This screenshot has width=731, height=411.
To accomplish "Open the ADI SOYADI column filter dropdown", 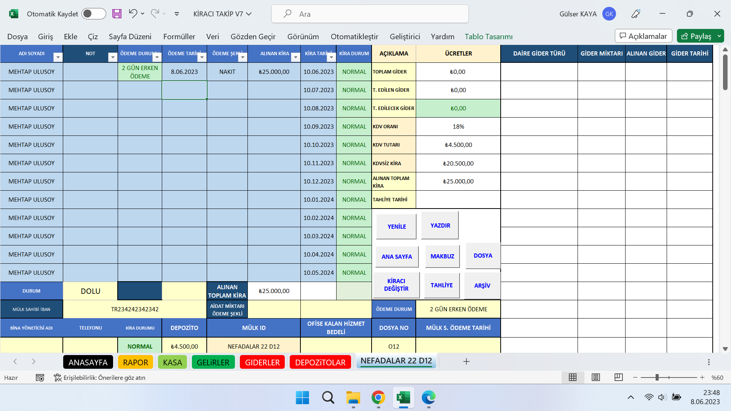I will pos(58,57).
